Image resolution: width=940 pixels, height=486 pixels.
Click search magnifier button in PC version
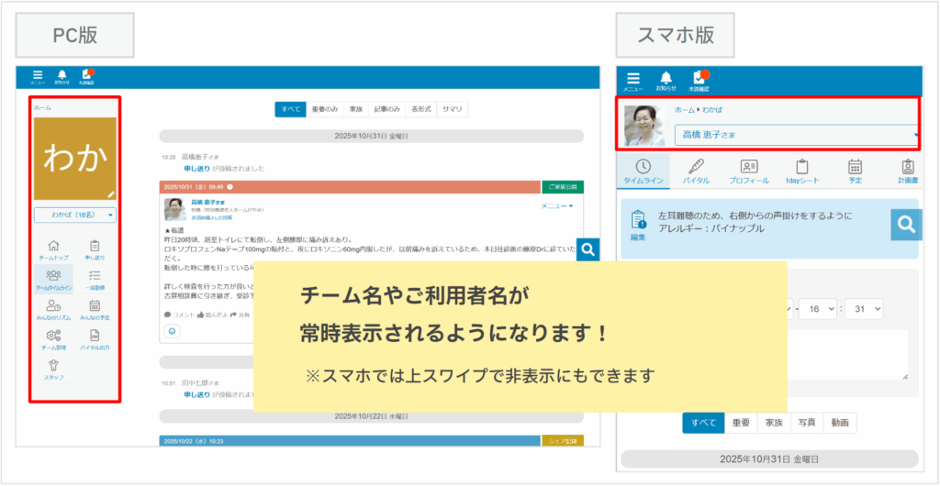(x=588, y=249)
